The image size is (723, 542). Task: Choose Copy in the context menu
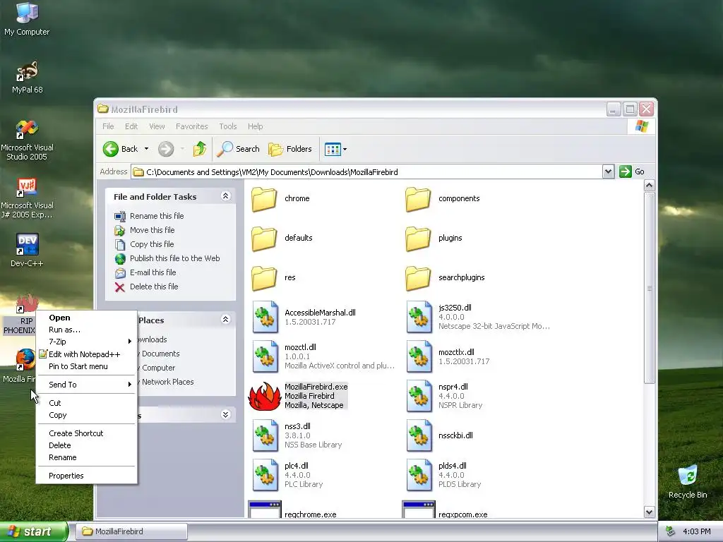coord(86,415)
